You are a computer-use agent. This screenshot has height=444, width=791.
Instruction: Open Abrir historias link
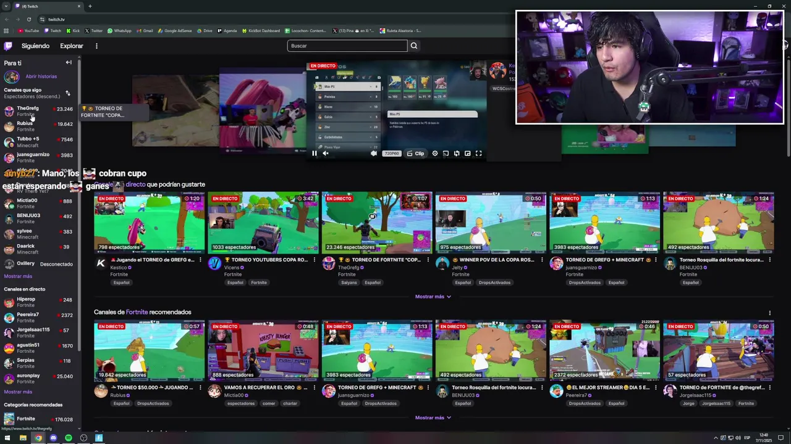coord(41,76)
